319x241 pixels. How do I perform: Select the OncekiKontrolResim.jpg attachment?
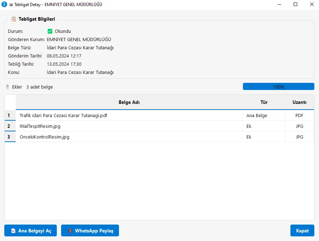point(44,137)
